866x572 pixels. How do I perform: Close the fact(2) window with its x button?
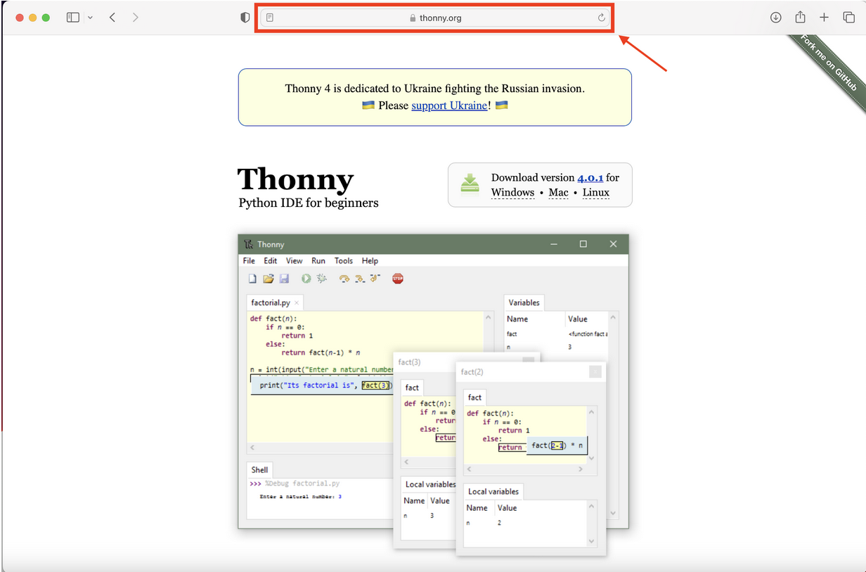595,371
